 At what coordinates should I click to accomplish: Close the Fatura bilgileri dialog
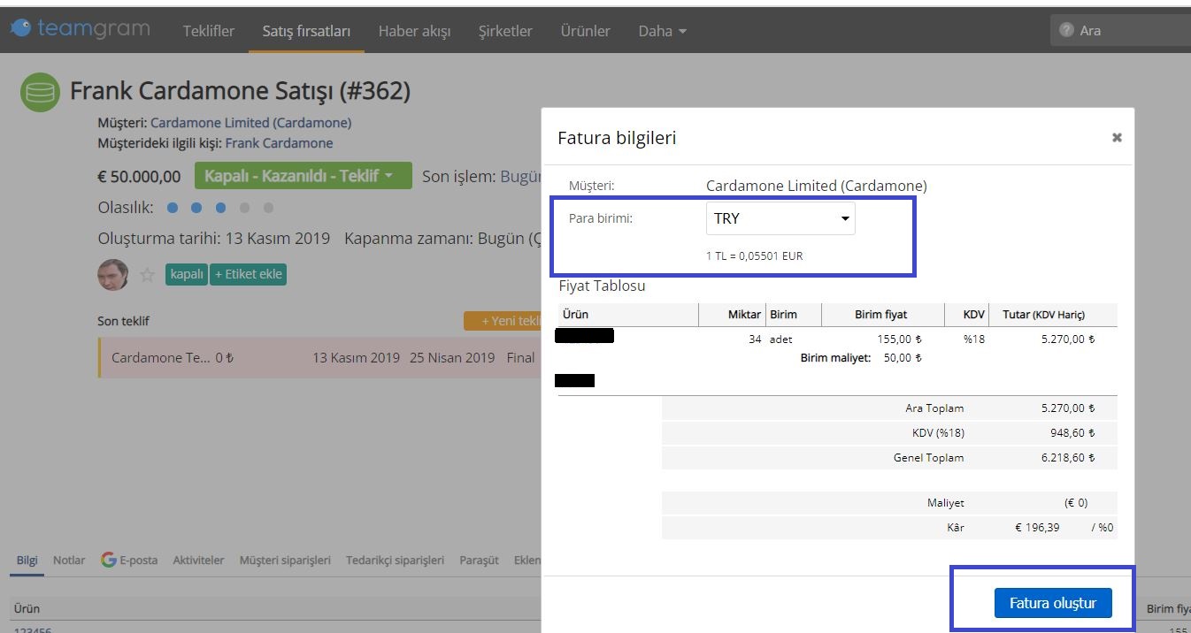1117,138
